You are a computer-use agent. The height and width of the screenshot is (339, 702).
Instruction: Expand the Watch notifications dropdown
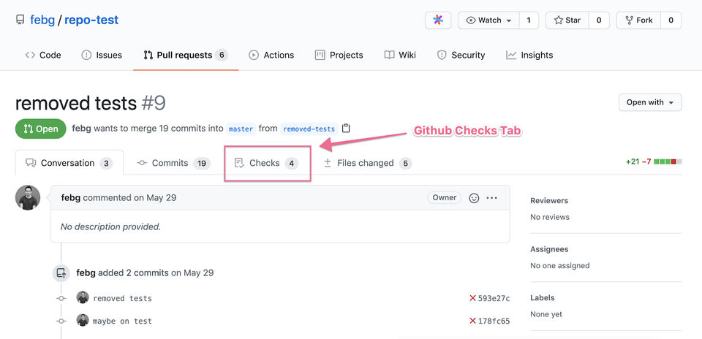pyautogui.click(x=488, y=20)
